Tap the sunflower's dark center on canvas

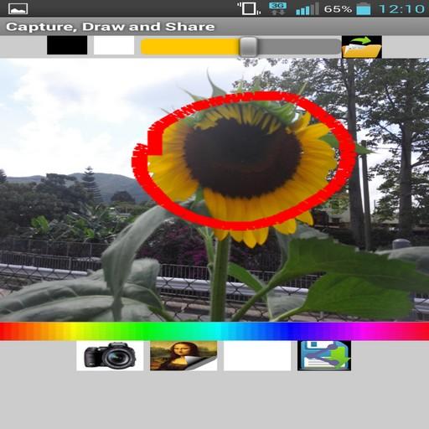click(242, 158)
